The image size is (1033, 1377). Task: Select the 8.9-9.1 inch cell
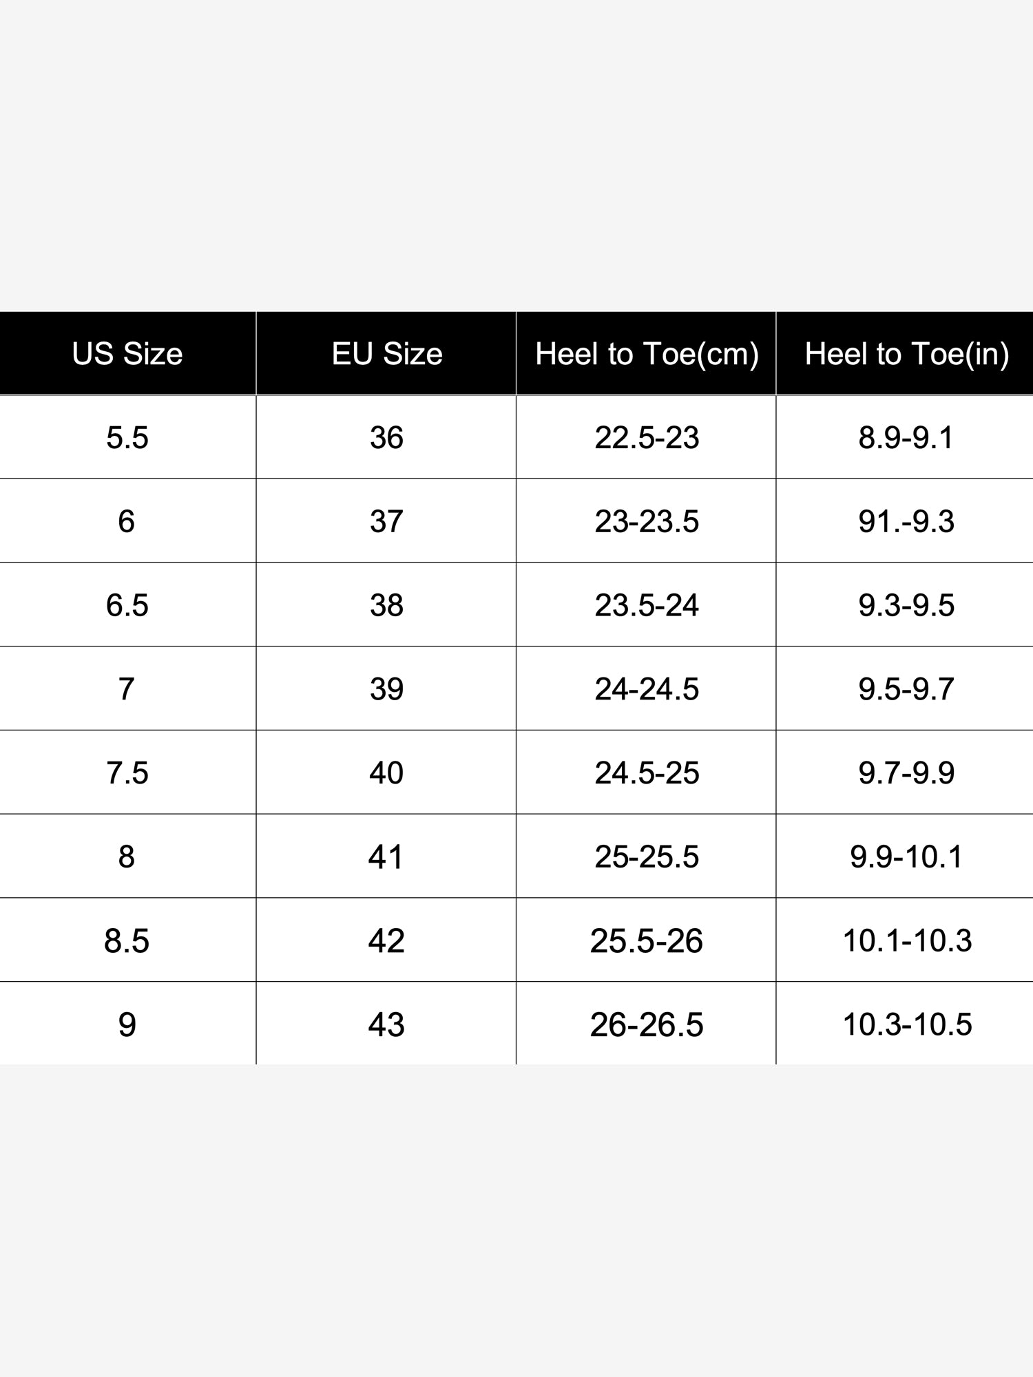pyautogui.click(x=906, y=437)
